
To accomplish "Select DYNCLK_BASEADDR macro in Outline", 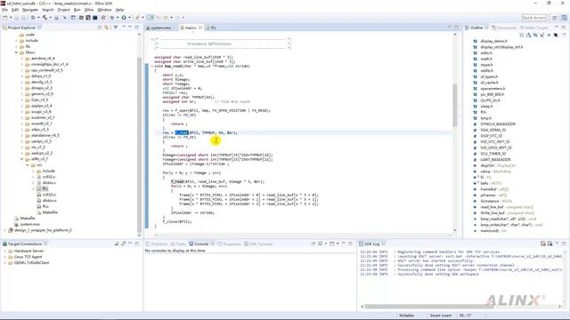I will tap(498, 124).
